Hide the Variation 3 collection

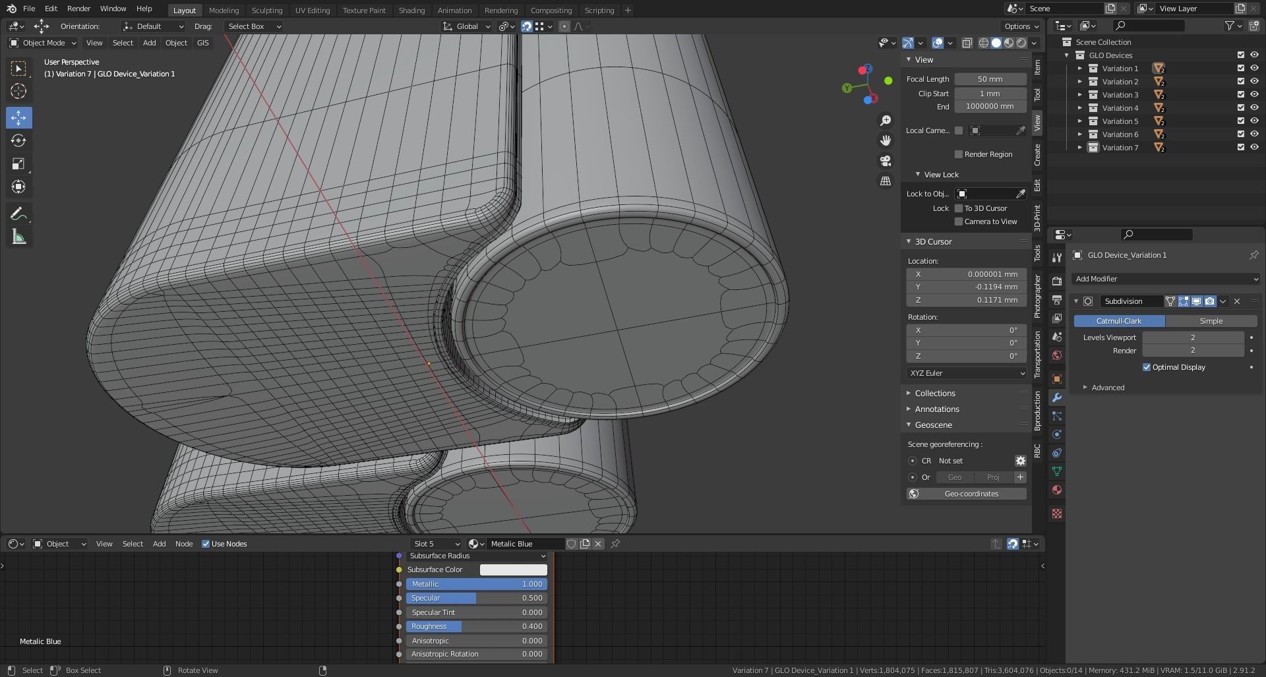(x=1254, y=95)
